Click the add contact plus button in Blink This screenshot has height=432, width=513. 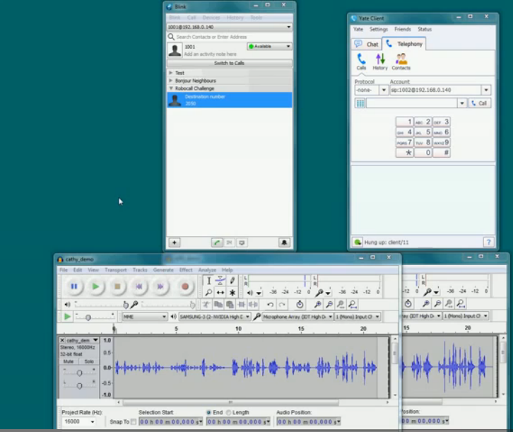[175, 243]
